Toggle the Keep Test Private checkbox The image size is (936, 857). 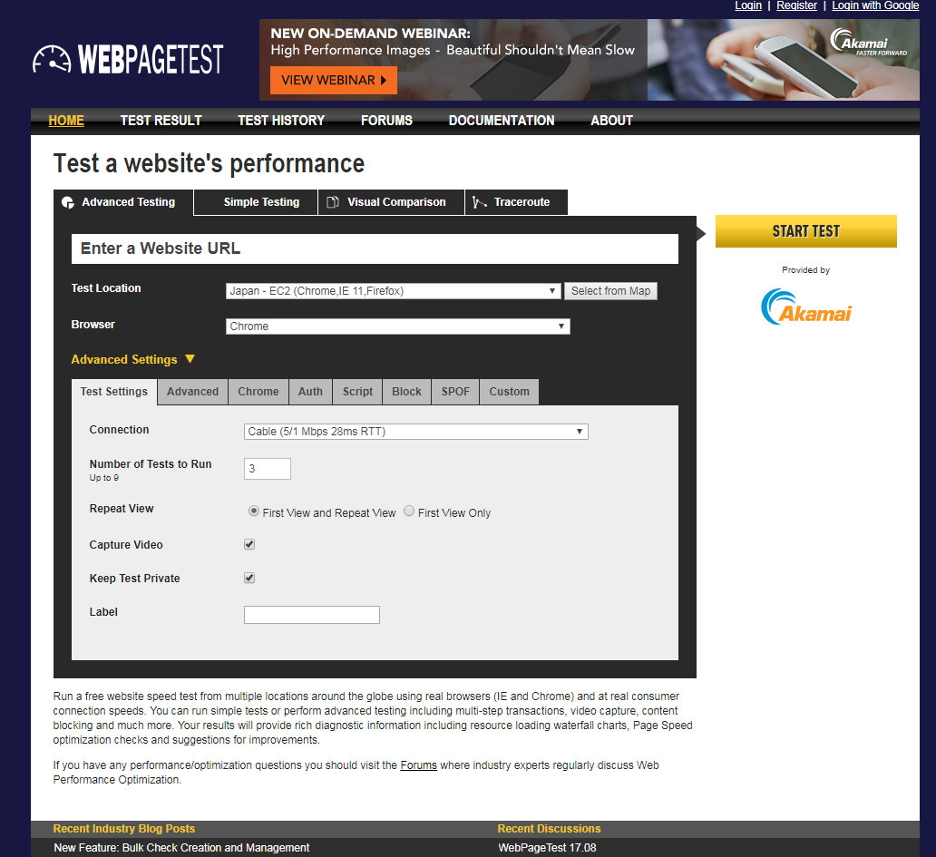(x=249, y=578)
